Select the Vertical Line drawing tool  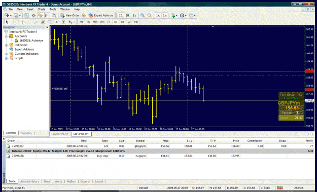[x=22, y=22]
